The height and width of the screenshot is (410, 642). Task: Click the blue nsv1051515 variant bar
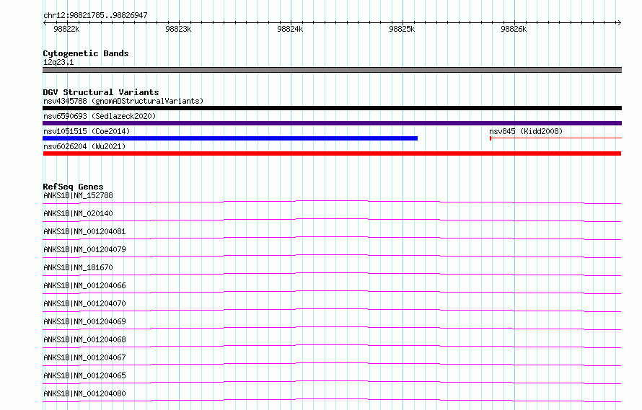click(230, 138)
